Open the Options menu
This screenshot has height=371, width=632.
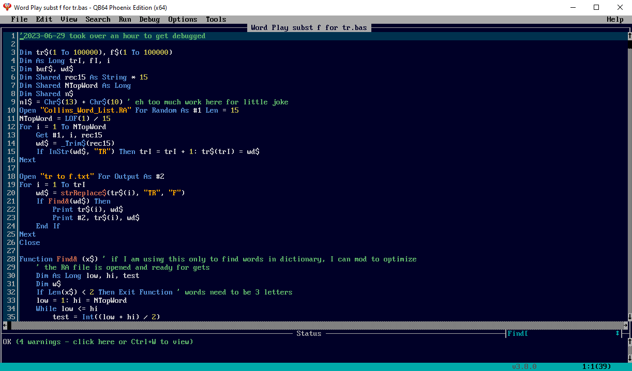coord(183,20)
